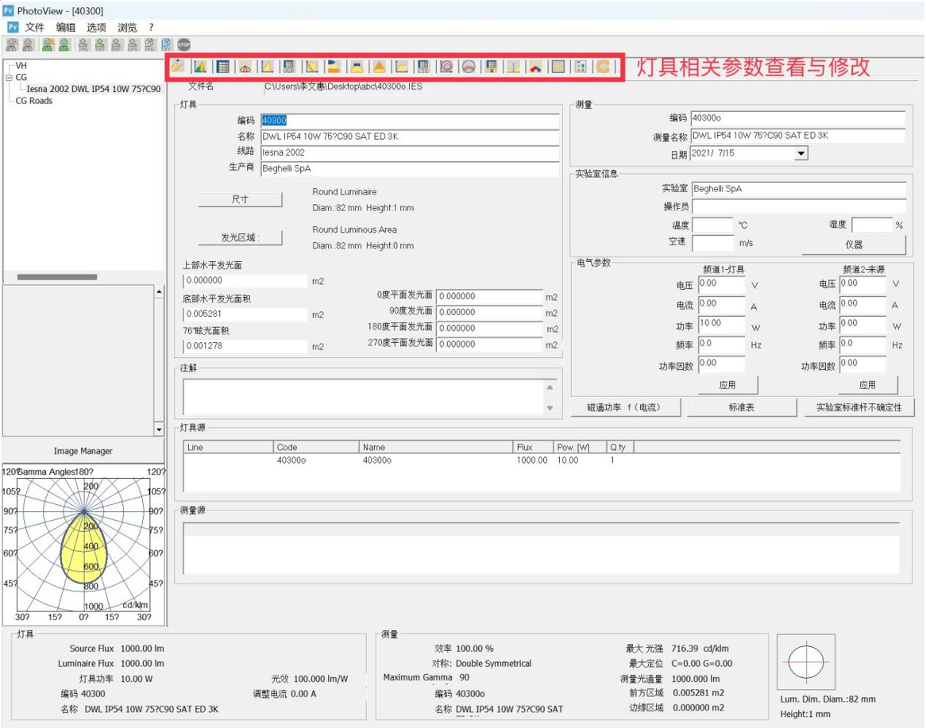This screenshot has height=728, width=926.
Task: Open the UGR table icon
Action: (x=290, y=67)
